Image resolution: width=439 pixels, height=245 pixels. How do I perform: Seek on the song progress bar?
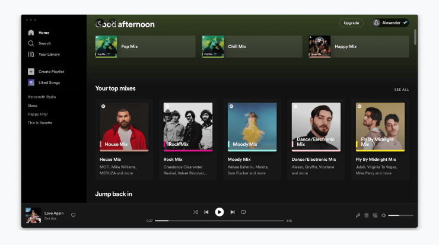220,221
